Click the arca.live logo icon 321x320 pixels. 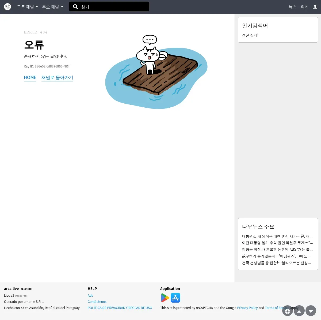(x=7, y=7)
